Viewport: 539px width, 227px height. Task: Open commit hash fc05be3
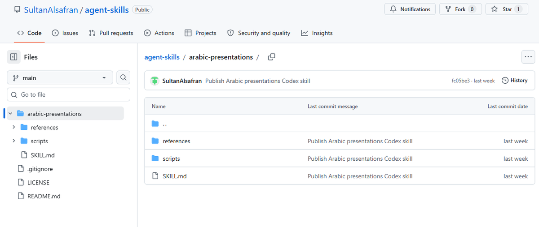point(460,81)
